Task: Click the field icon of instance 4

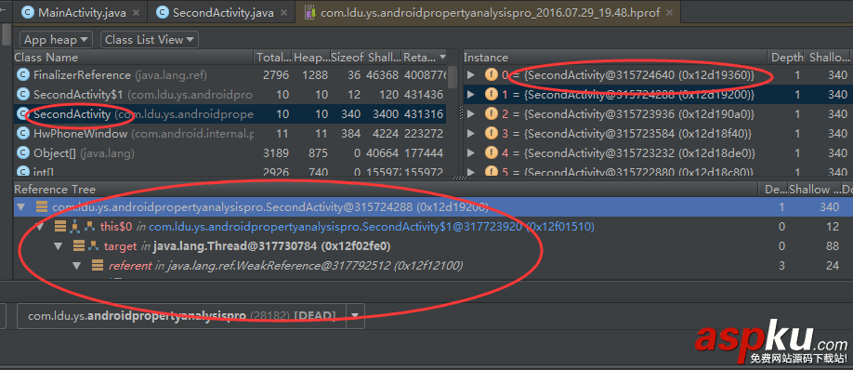Action: pos(492,152)
